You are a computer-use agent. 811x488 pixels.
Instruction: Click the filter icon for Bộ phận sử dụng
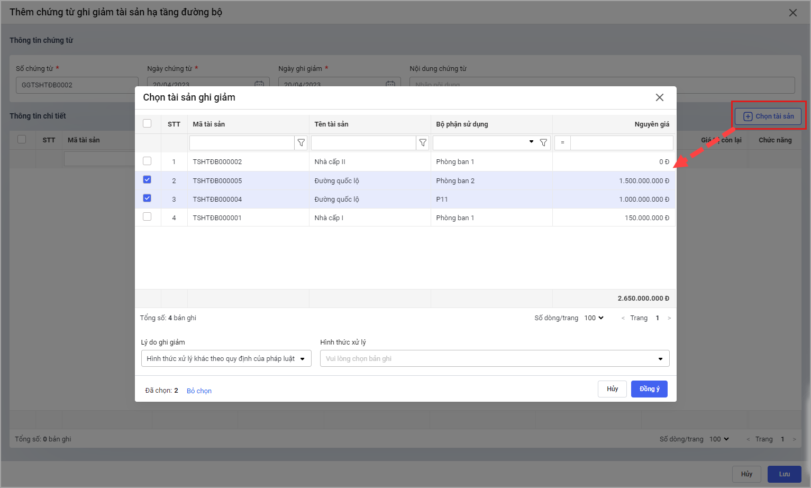pos(543,143)
